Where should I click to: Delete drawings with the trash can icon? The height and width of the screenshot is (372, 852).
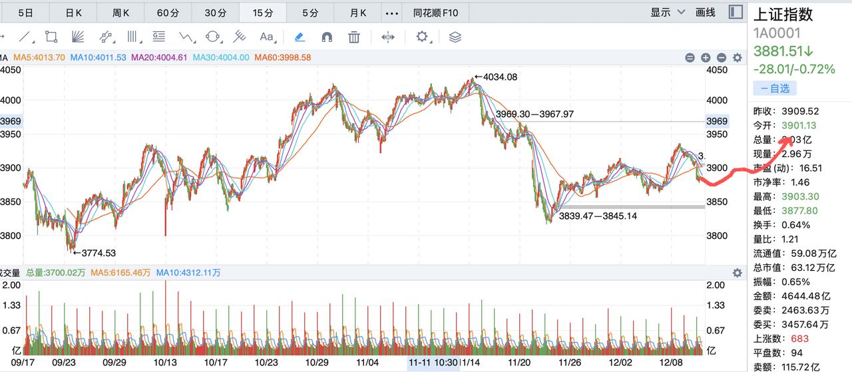tap(354, 37)
